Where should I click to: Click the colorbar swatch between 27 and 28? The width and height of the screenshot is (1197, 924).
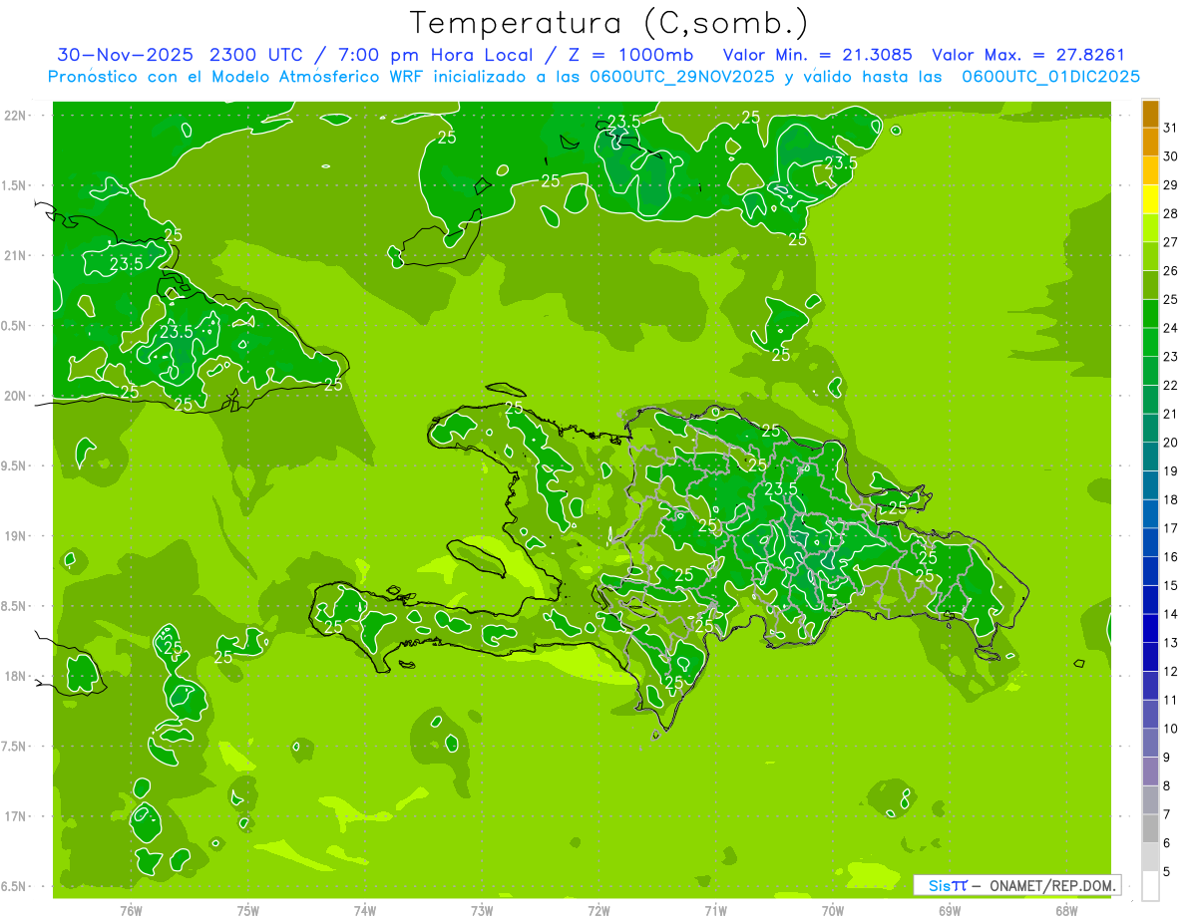click(x=1150, y=228)
